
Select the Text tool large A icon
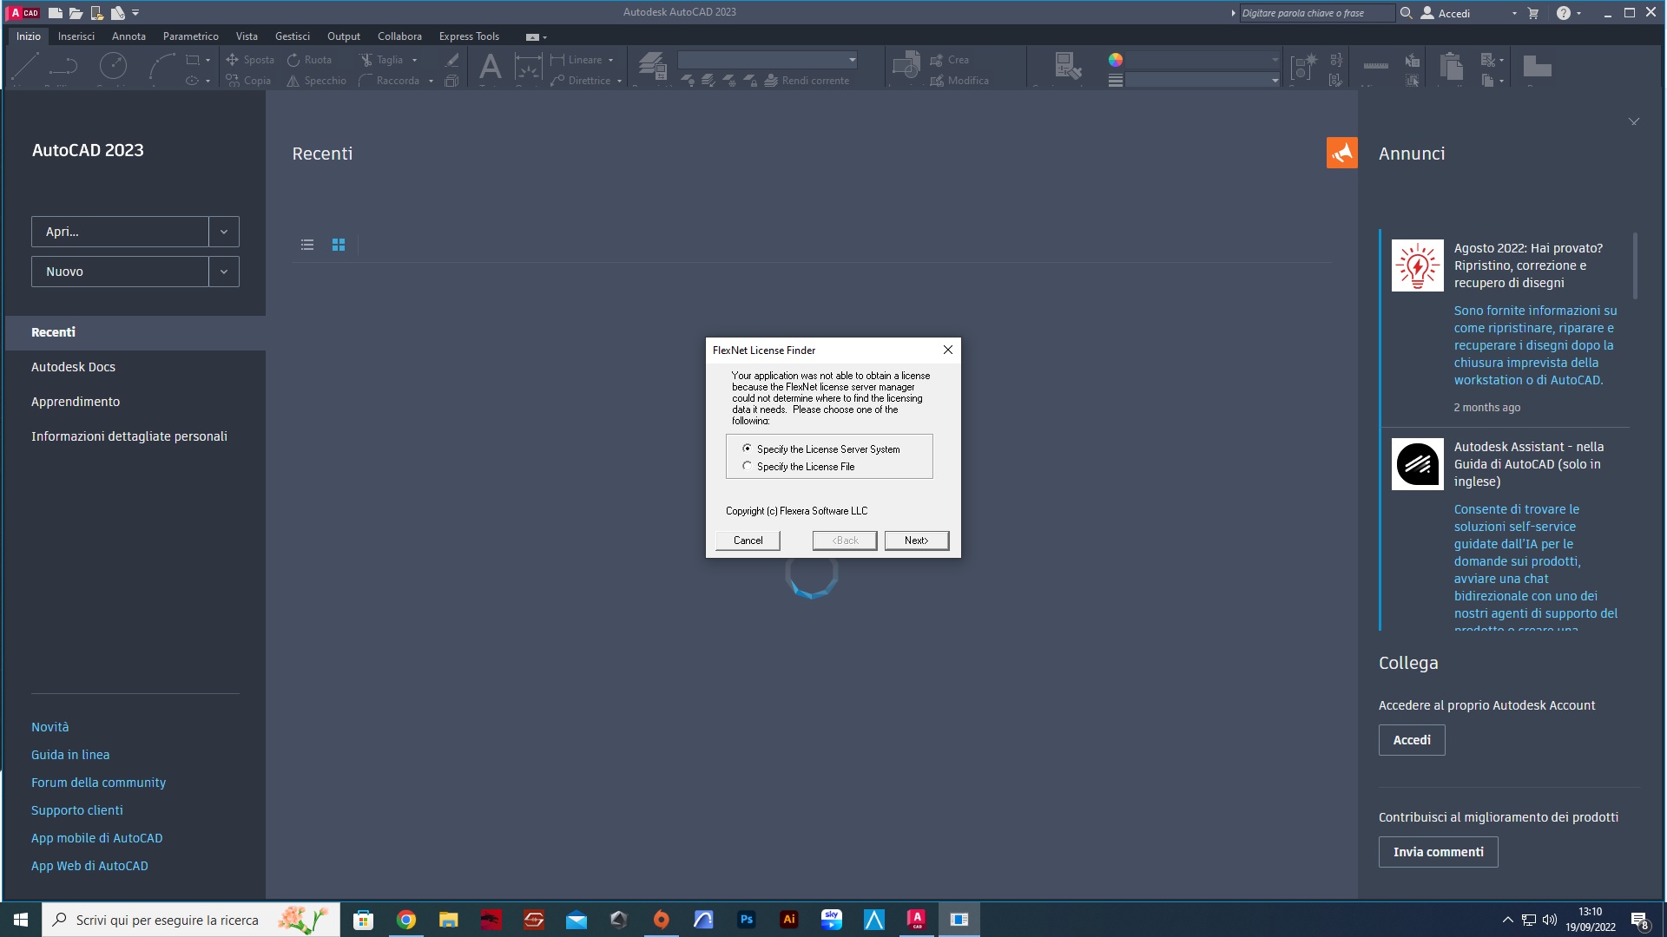[490, 66]
